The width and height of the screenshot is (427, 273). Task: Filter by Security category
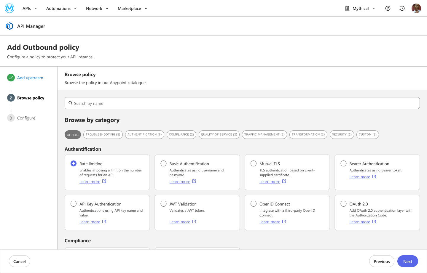[x=342, y=134]
